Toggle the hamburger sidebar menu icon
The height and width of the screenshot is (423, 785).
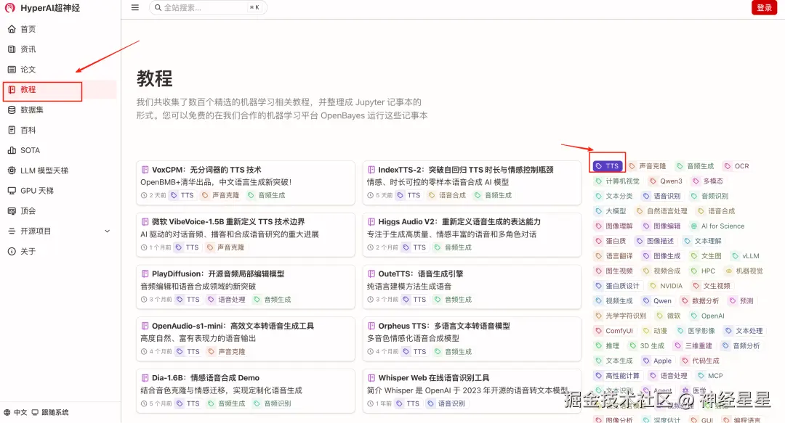click(135, 7)
